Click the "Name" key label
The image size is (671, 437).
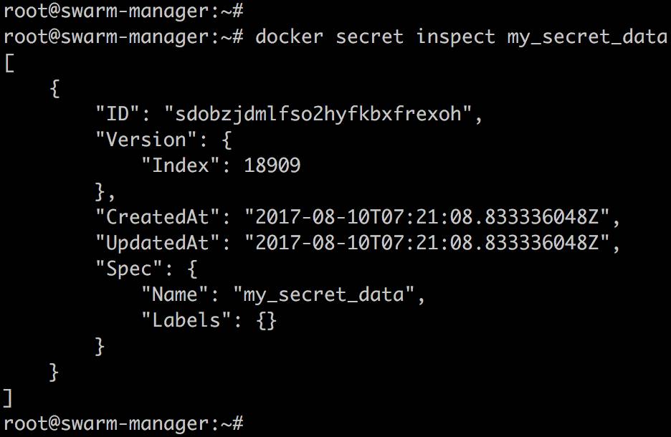(175, 294)
